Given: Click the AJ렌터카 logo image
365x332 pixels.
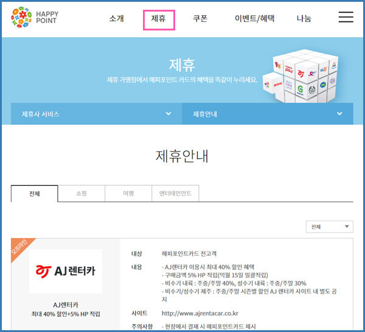Looking at the screenshot, I should click(x=66, y=271).
